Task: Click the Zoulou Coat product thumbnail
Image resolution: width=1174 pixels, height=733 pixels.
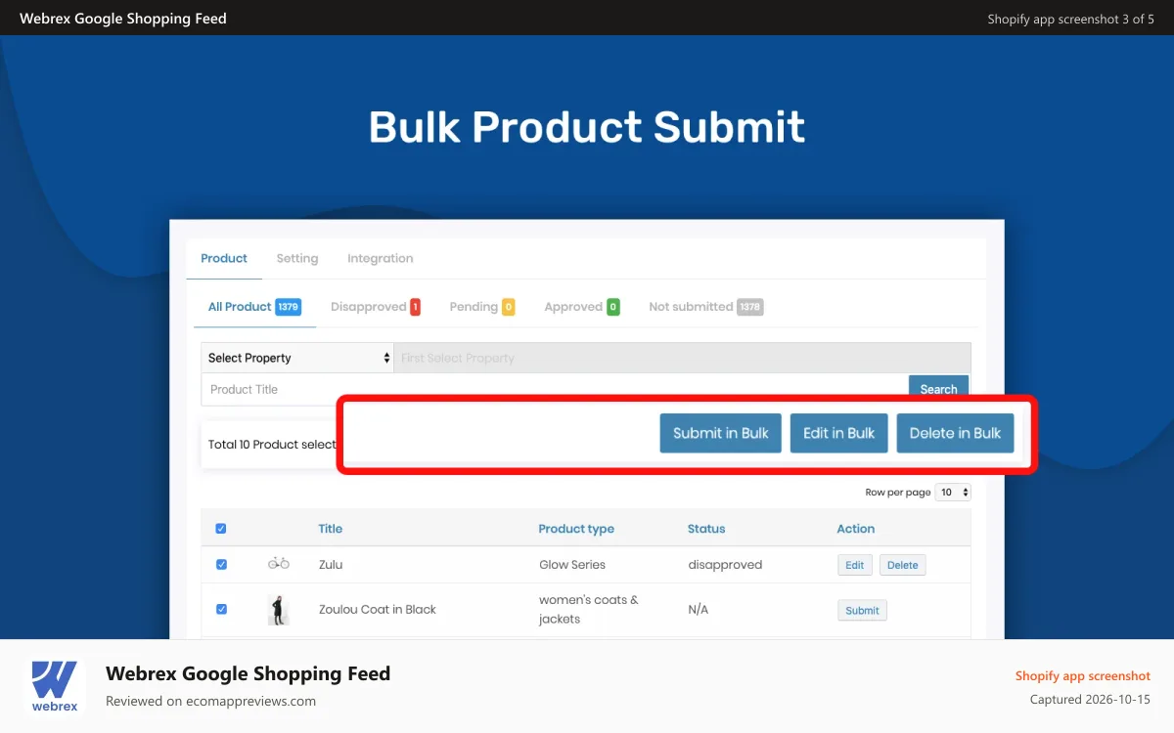Action: click(x=279, y=610)
